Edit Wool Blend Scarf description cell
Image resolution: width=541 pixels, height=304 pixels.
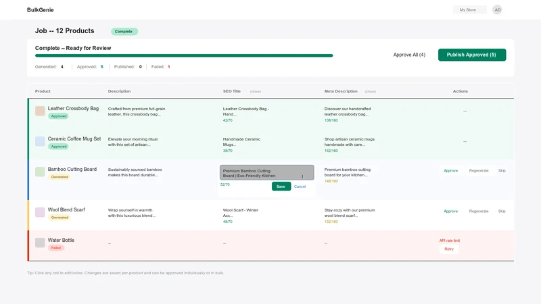[132, 213]
